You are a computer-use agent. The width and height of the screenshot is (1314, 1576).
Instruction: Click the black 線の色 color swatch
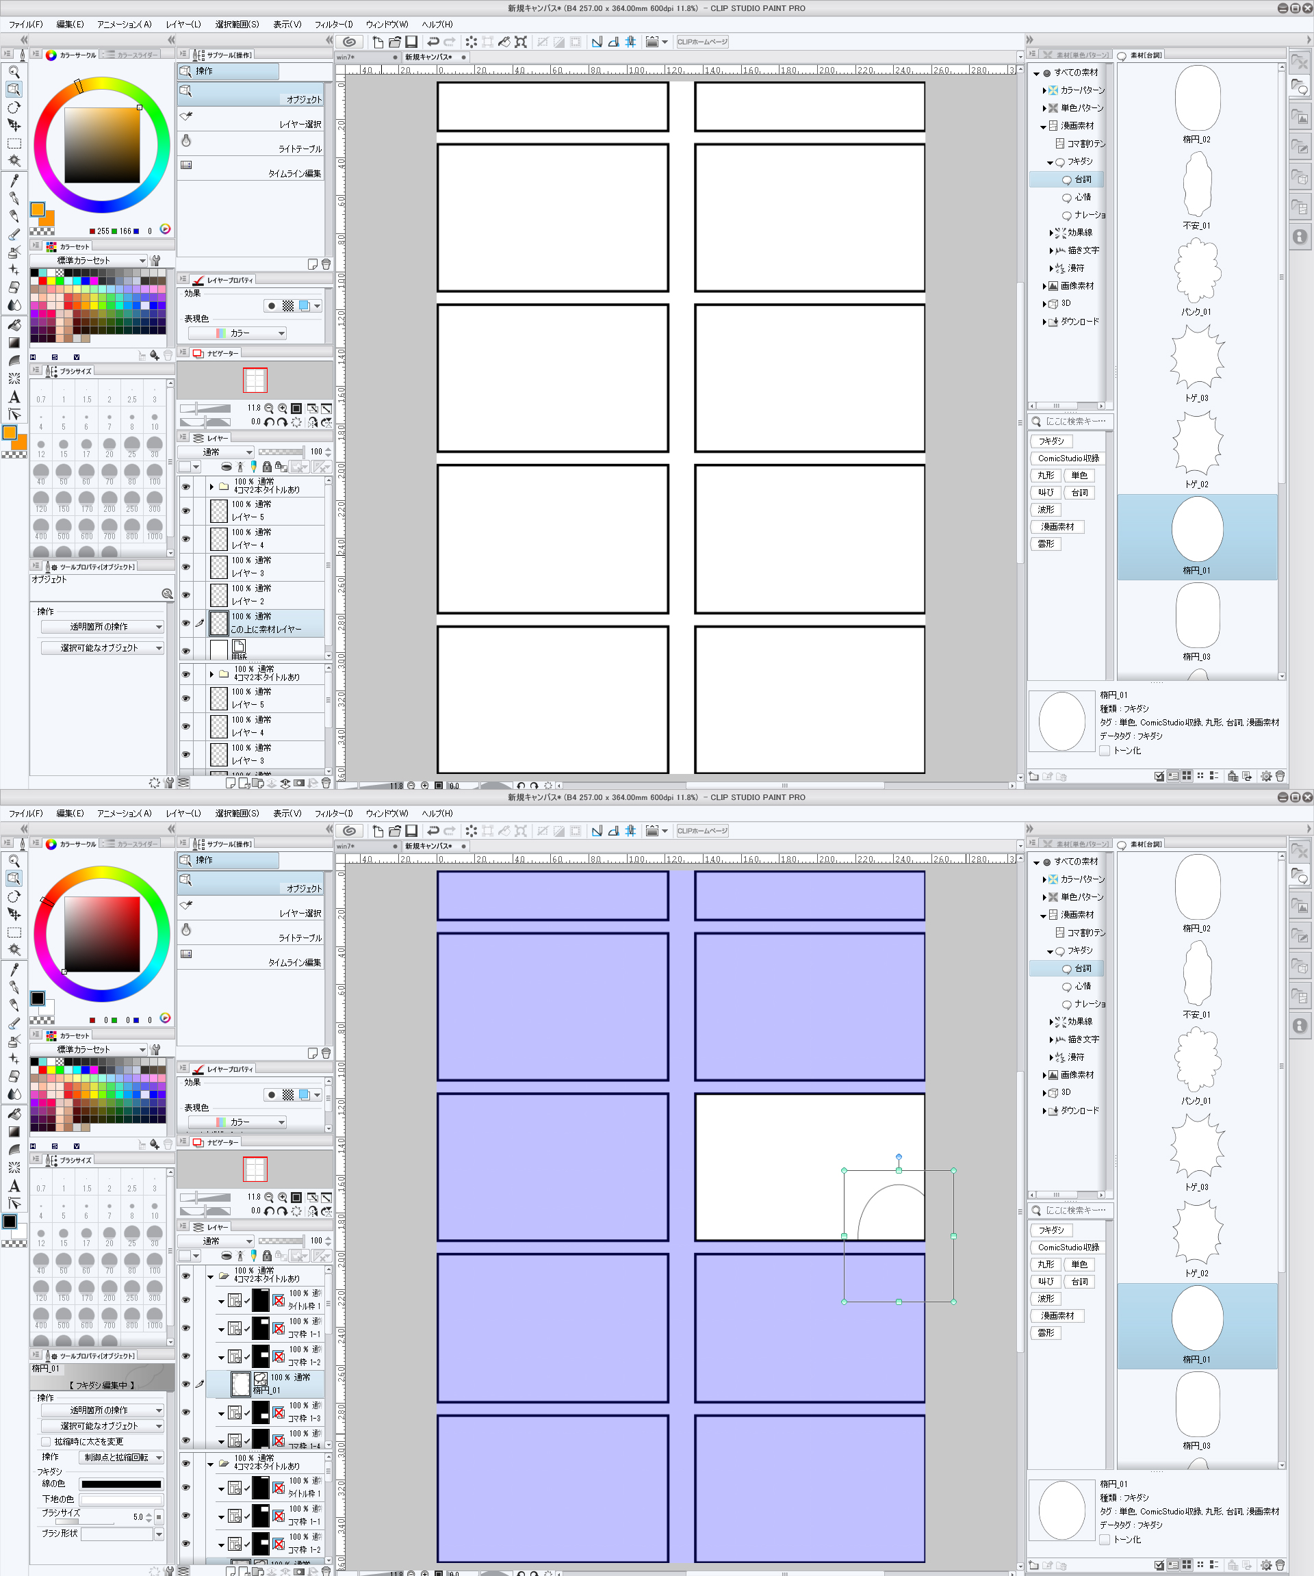coord(121,1484)
